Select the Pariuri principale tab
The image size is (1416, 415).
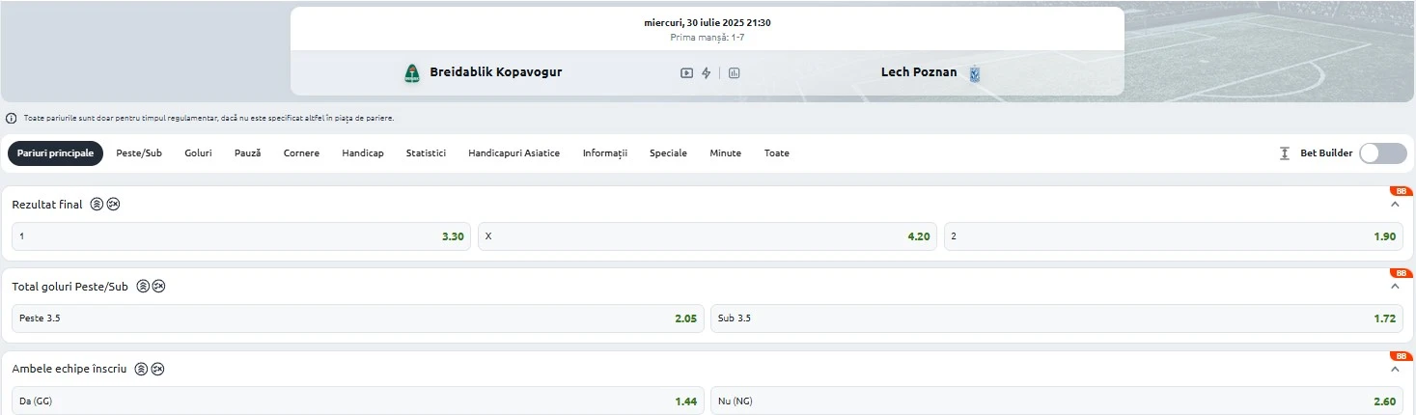pos(55,153)
